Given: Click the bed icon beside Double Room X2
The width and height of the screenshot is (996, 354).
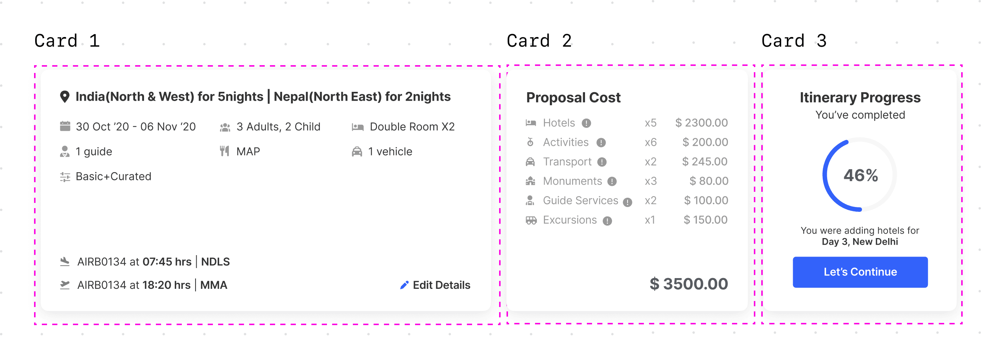Looking at the screenshot, I should pos(357,127).
